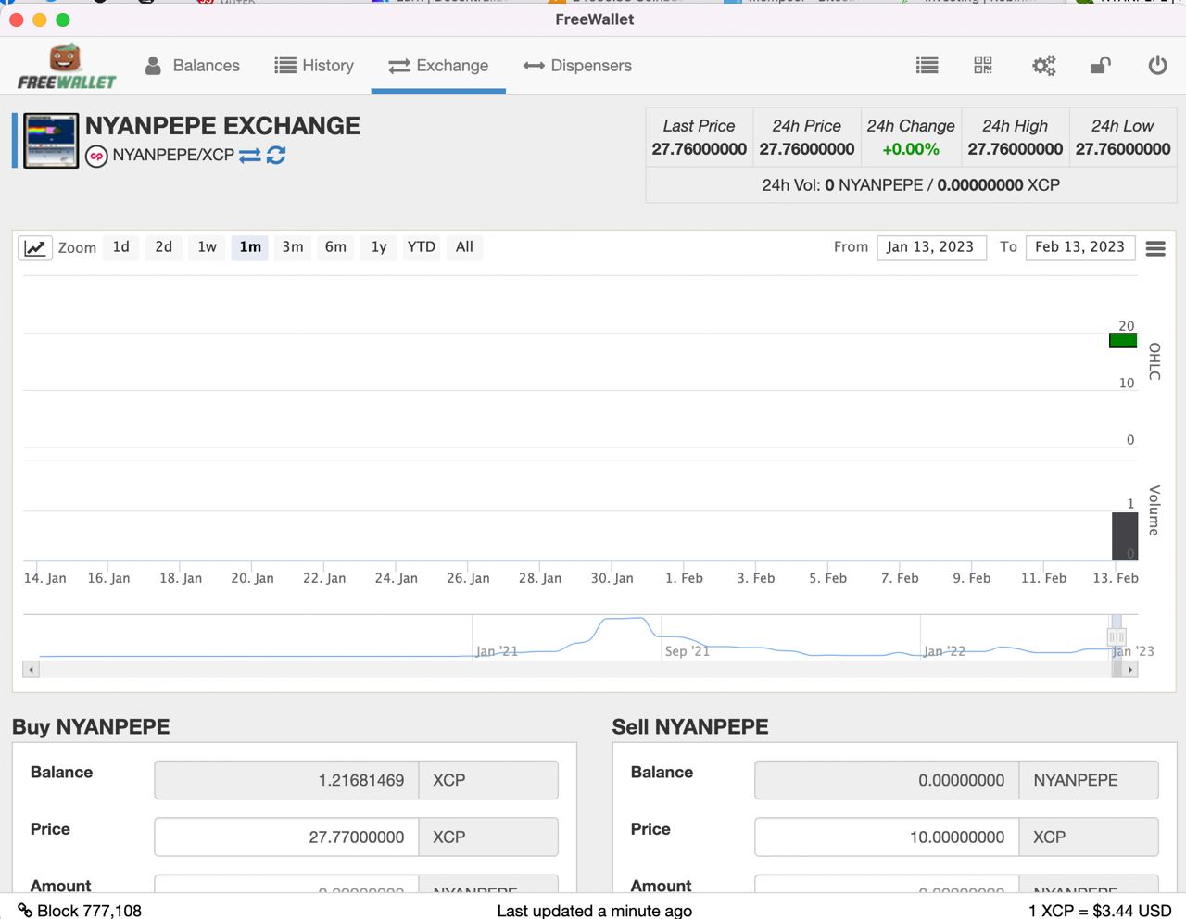This screenshot has width=1186, height=919.
Task: Edit the To date field
Action: coord(1080,247)
